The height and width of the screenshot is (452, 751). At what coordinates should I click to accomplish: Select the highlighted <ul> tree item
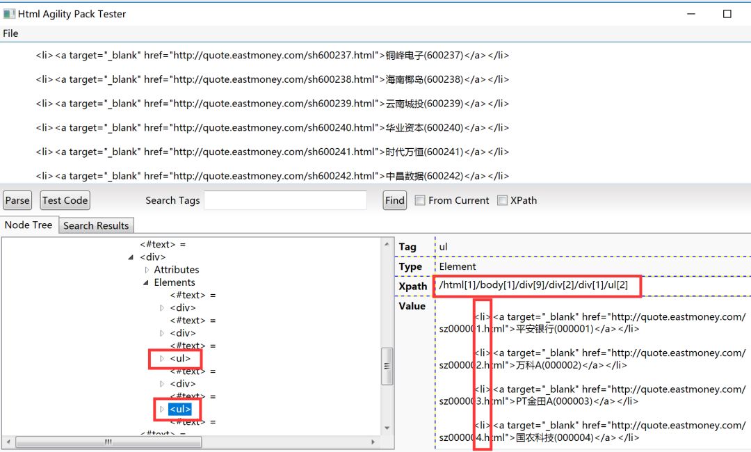180,409
